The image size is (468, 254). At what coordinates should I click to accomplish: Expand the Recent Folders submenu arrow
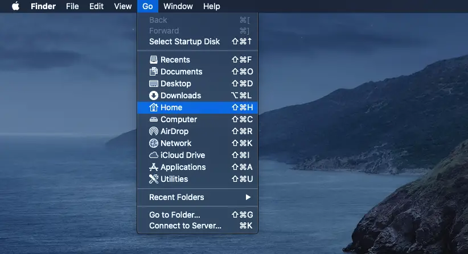click(x=248, y=197)
